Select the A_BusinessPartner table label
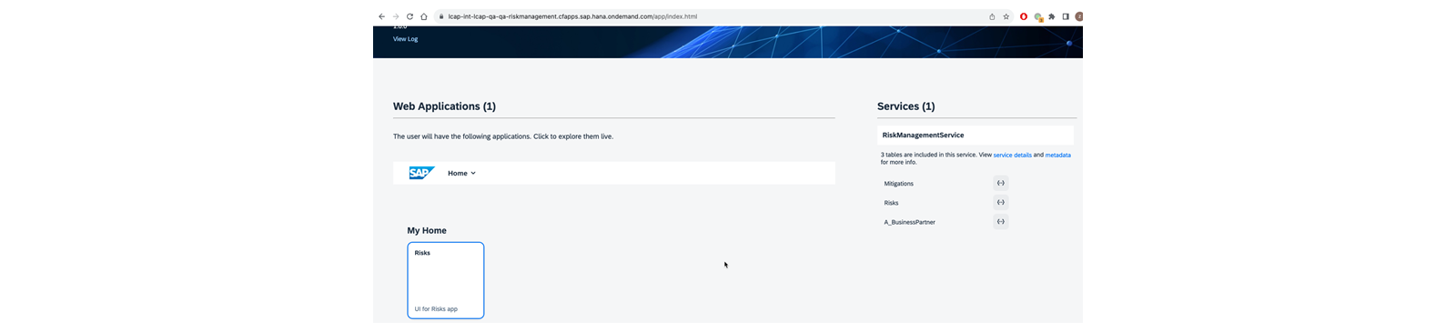The image size is (1456, 332). [x=909, y=222]
